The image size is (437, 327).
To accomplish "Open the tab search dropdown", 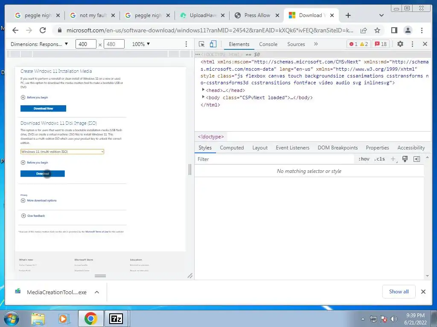I will (382, 15).
